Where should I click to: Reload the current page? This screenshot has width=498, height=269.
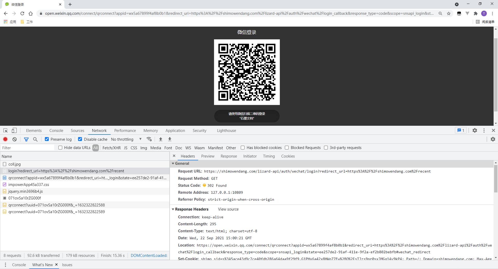22,13
